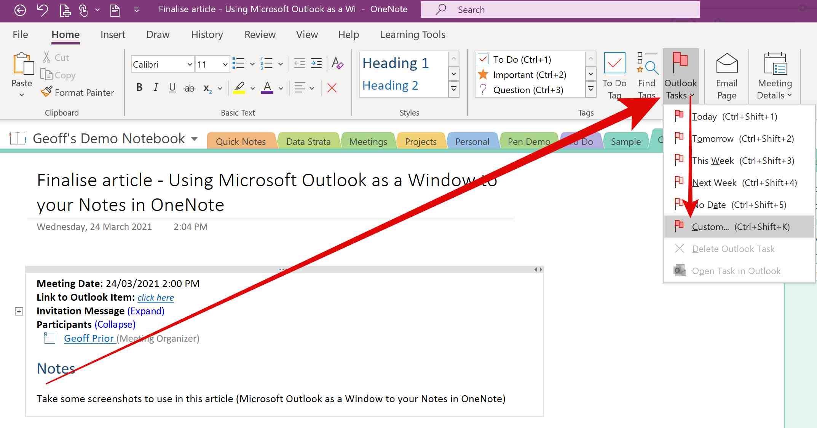
Task: Select Tomorrow in Outlook Tasks menu
Action: click(739, 138)
